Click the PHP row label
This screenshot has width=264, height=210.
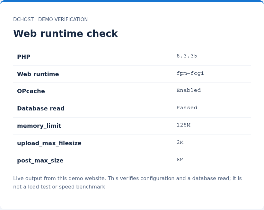(x=24, y=57)
